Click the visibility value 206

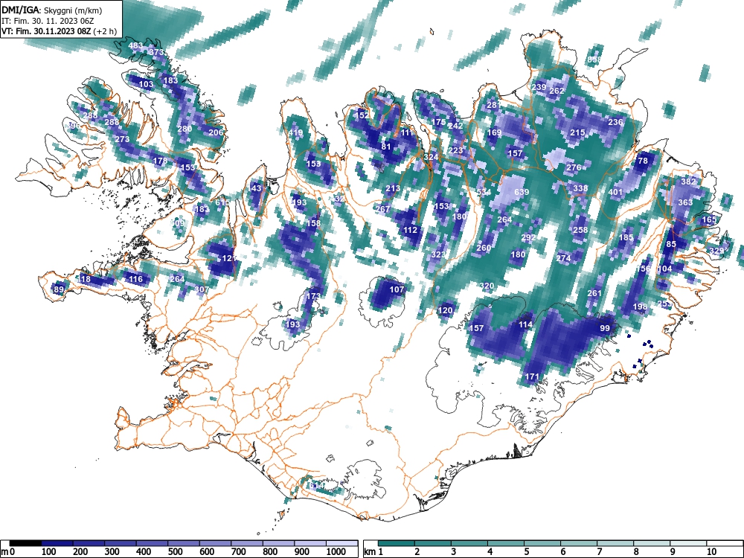[x=216, y=132]
